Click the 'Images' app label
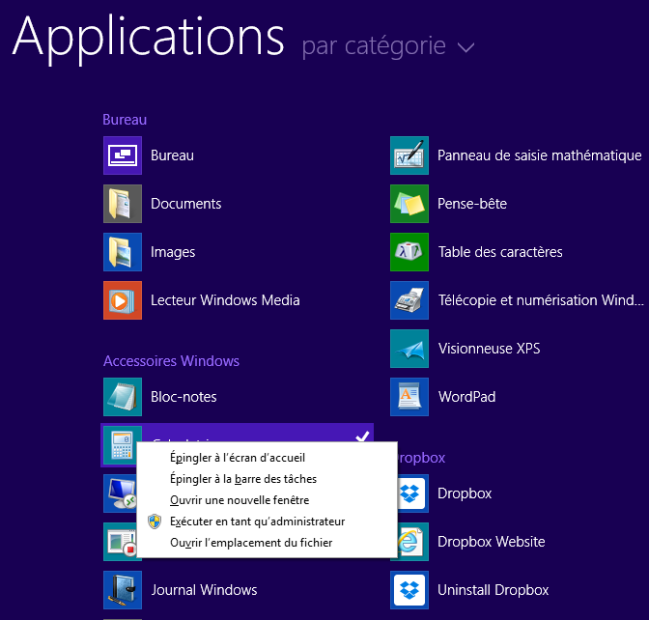The image size is (649, 620). pos(173,252)
